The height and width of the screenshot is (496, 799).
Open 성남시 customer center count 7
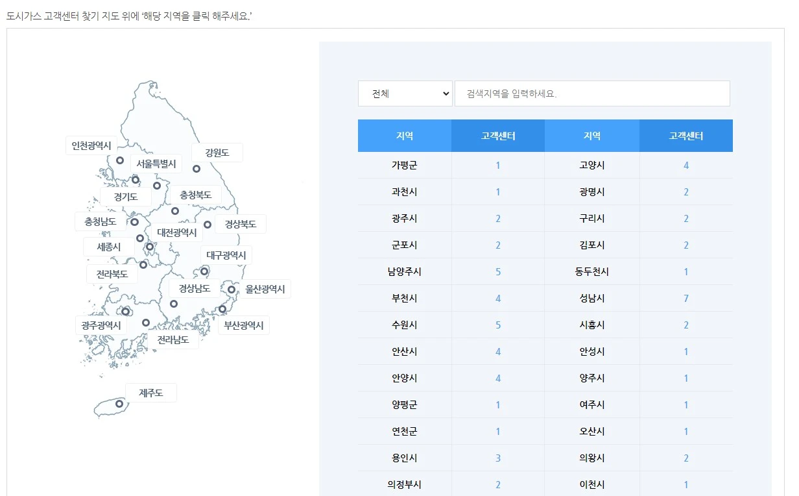(x=686, y=299)
